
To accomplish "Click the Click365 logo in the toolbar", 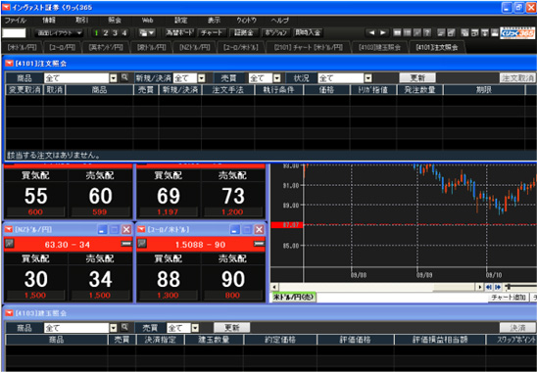I will (517, 33).
